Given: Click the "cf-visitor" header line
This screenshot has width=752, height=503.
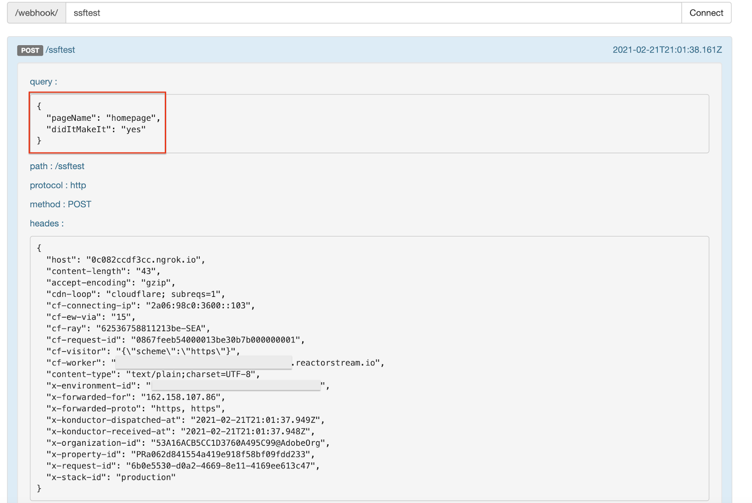Looking at the screenshot, I should (143, 351).
